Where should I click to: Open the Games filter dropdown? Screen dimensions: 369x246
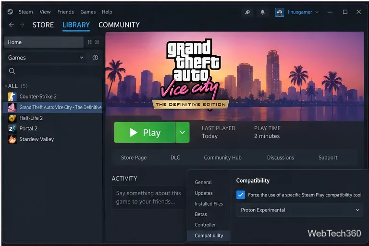[x=46, y=58]
